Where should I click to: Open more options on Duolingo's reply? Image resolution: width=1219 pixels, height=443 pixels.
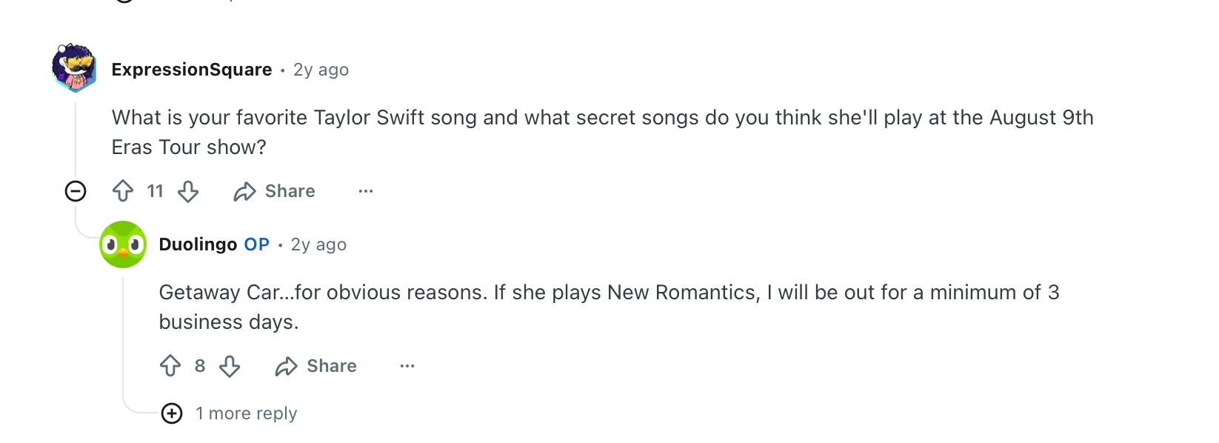pyautogui.click(x=407, y=366)
